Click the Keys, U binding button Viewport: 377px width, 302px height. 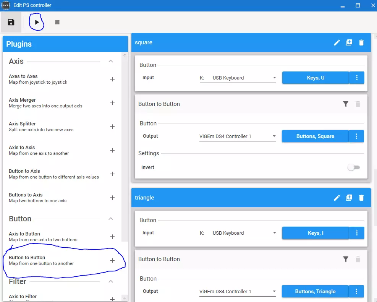[x=316, y=78]
